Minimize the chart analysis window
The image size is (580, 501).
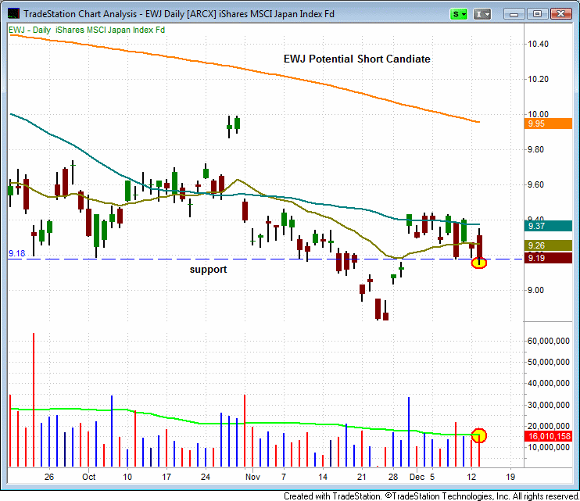pyautogui.click(x=514, y=14)
